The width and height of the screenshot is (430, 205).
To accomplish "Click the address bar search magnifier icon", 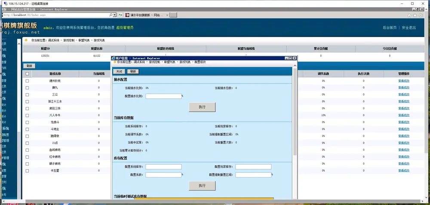I will coord(111,15).
